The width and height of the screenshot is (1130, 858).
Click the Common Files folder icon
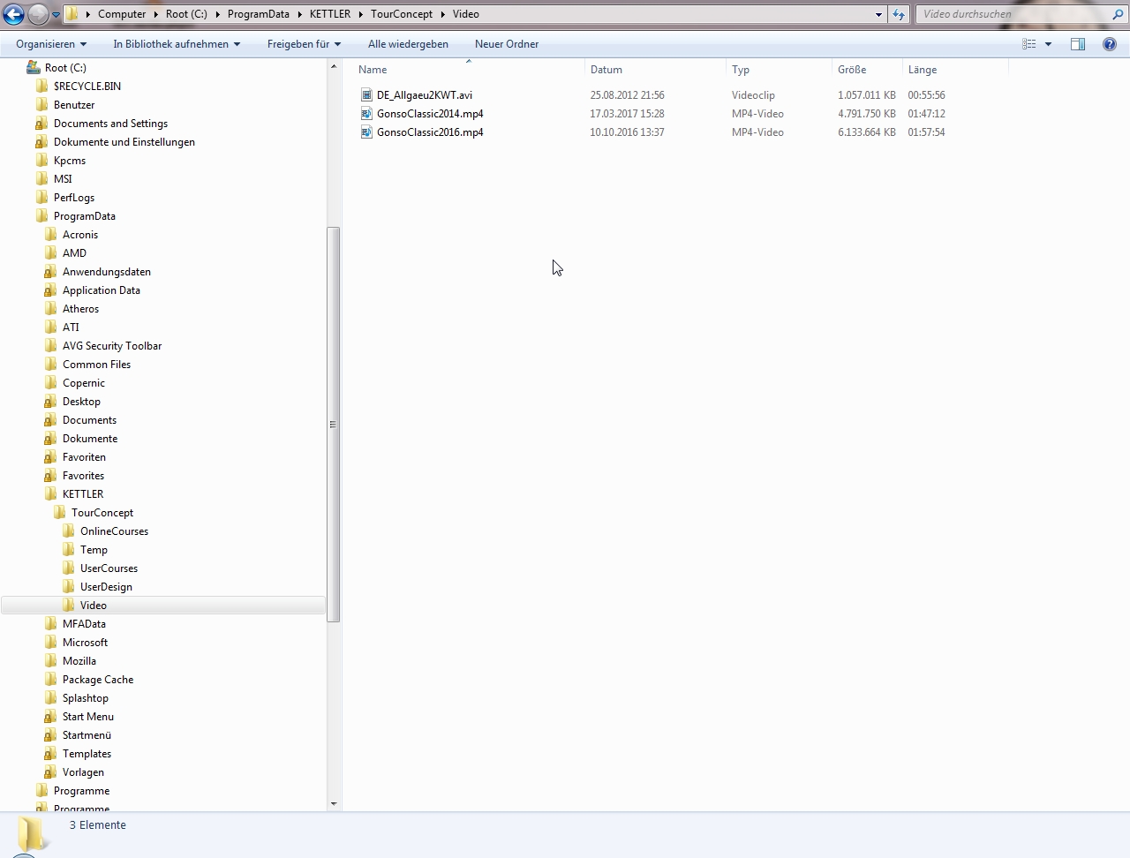pos(50,365)
